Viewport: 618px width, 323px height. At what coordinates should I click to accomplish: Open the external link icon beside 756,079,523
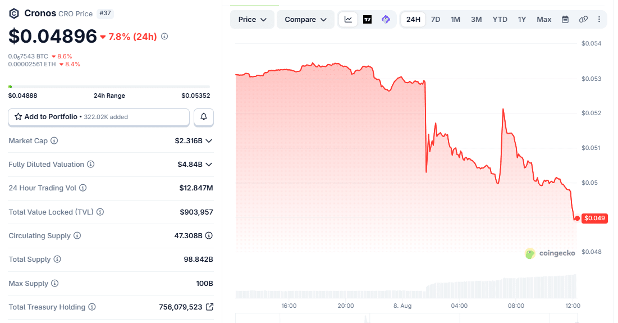click(210, 307)
